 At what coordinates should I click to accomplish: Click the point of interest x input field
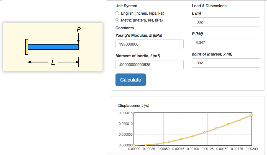coord(226,63)
